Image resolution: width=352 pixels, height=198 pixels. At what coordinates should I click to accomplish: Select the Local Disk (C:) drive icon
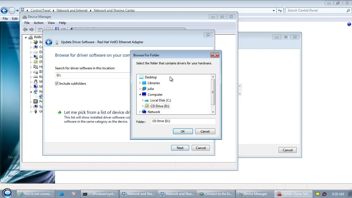(x=147, y=100)
